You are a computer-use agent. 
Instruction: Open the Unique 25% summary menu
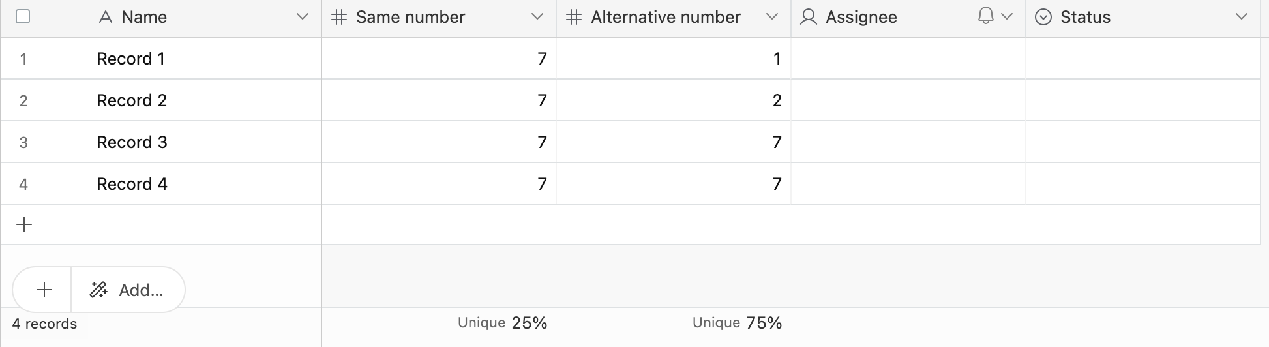pos(502,323)
